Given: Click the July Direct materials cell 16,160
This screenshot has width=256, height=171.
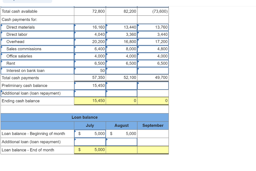Looking at the screenshot, I should [x=90, y=27].
